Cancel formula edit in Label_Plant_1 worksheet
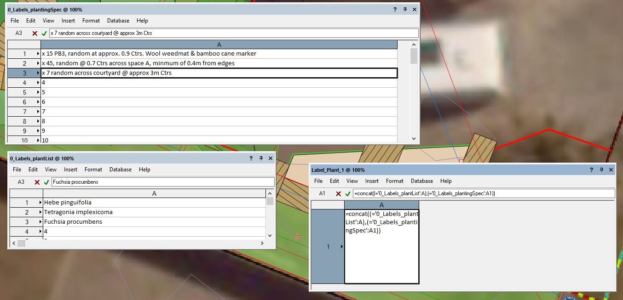Screen dimensions: 623x300 (x=338, y=193)
